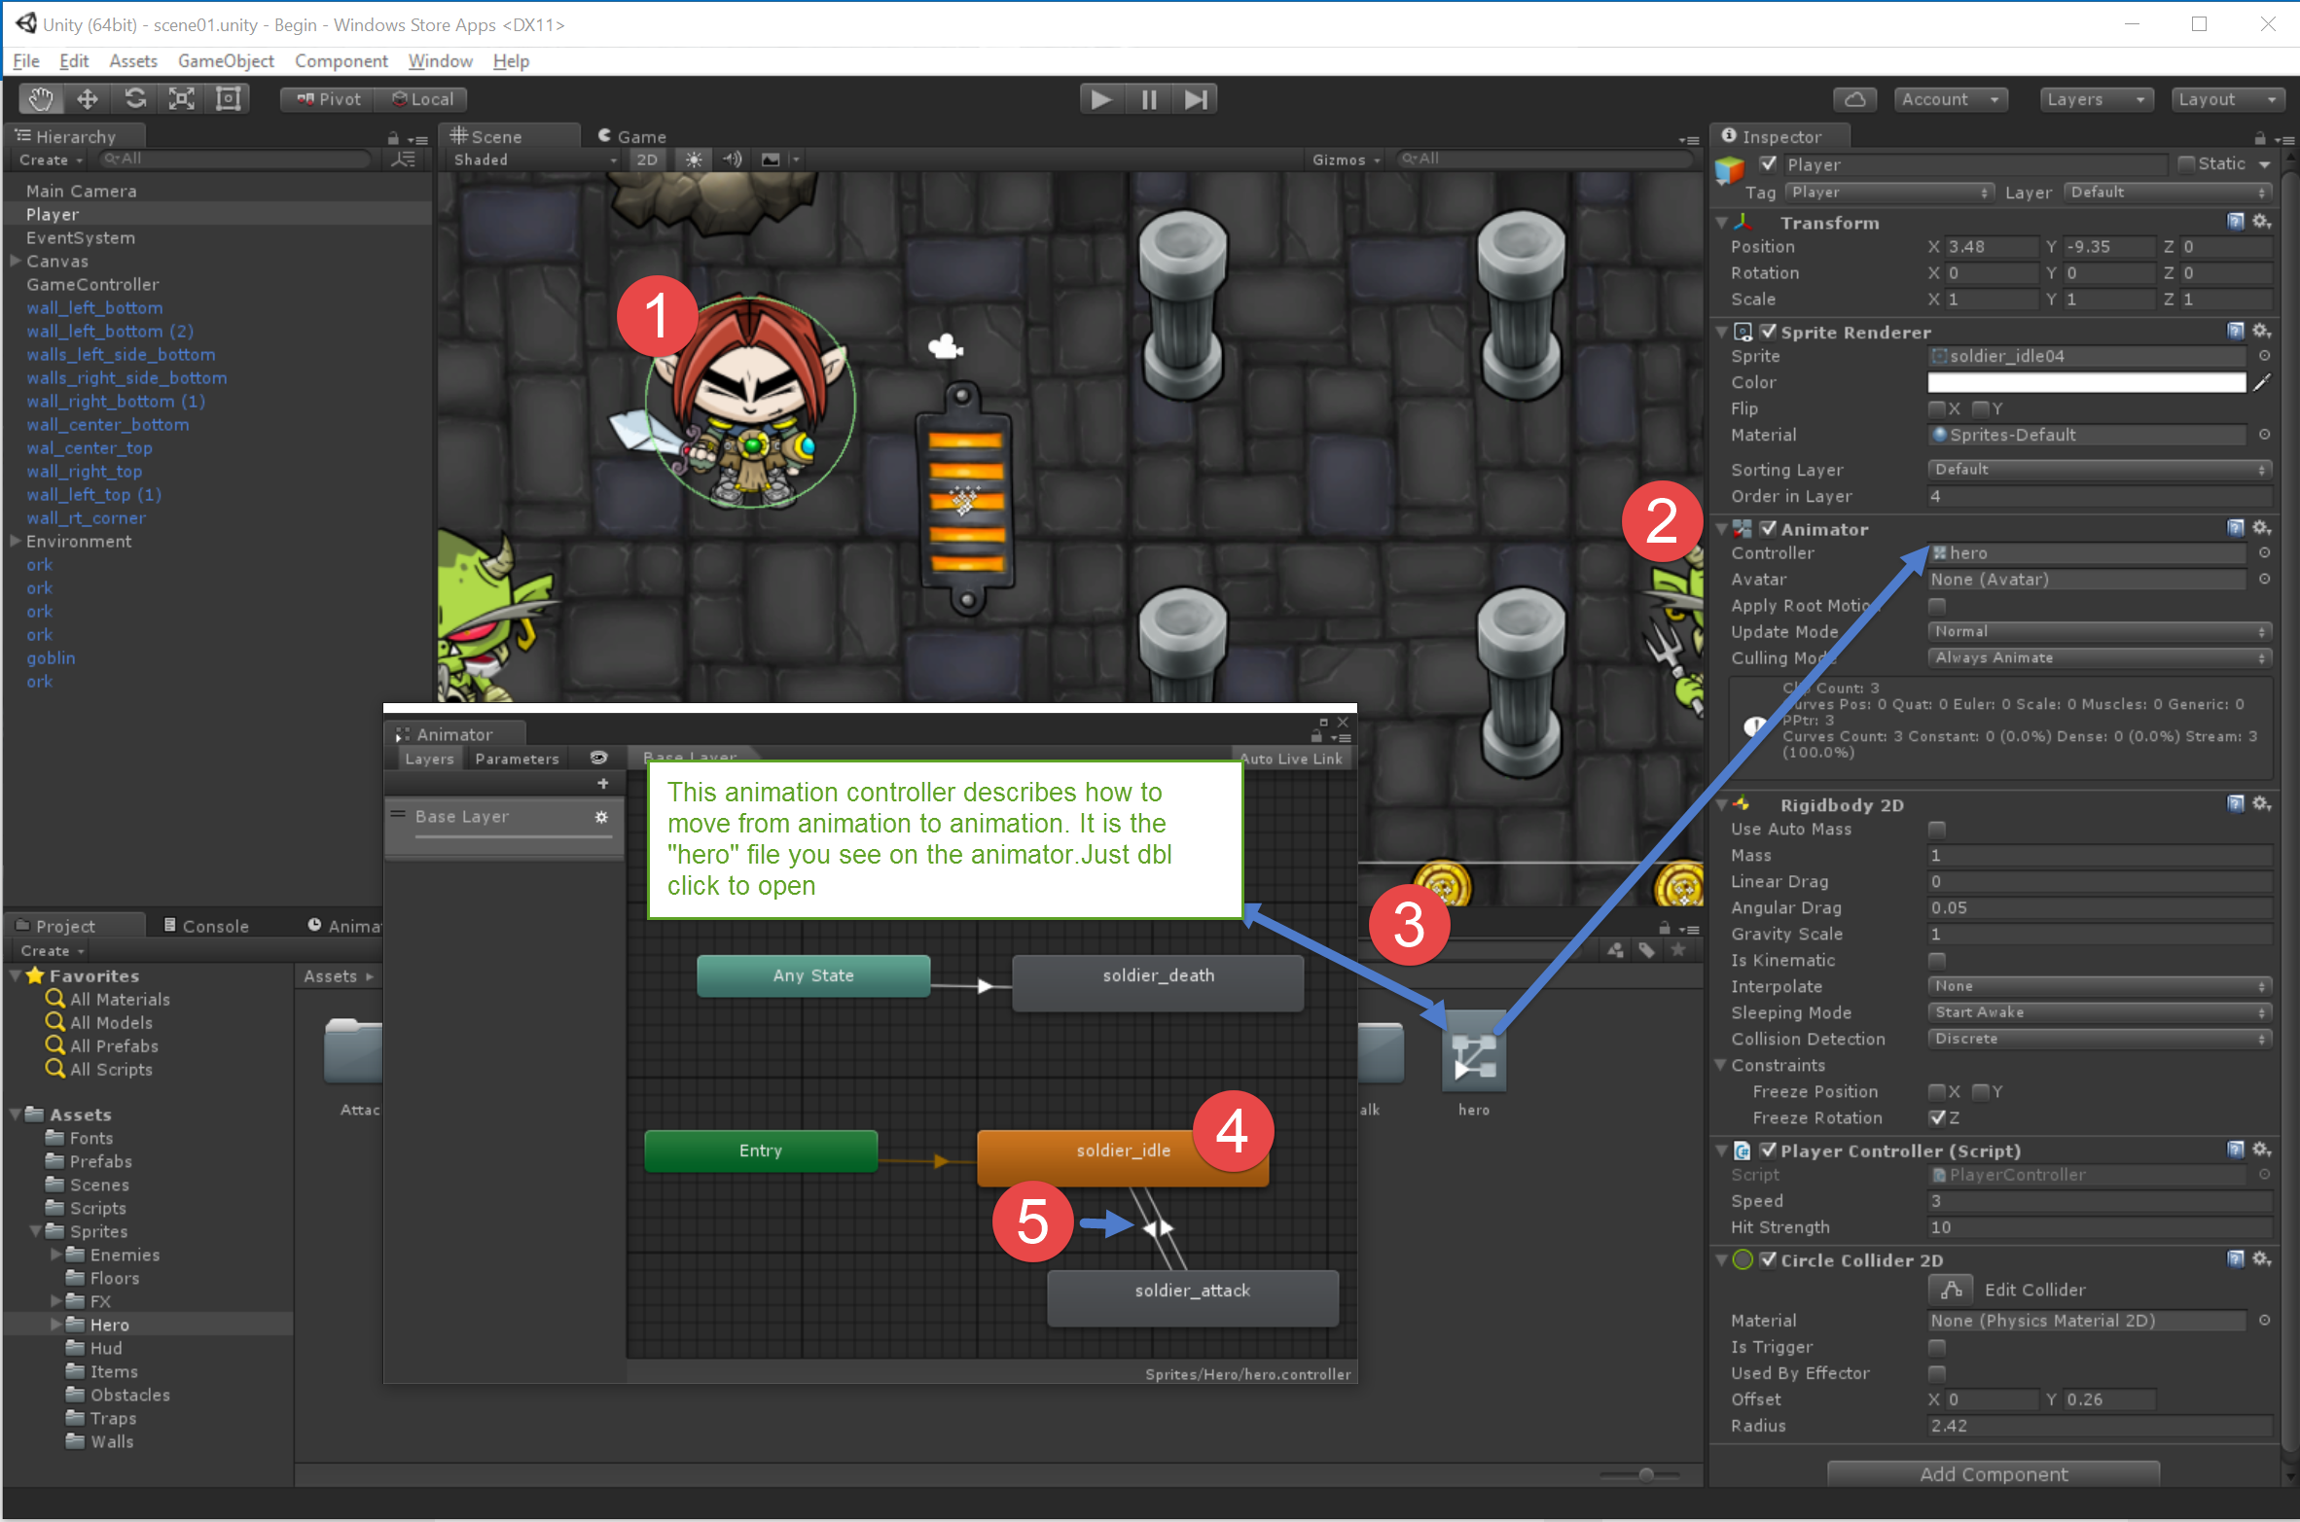Enable Is Trigger checkbox
Viewport: 2300px width, 1522px height.
[1937, 1347]
